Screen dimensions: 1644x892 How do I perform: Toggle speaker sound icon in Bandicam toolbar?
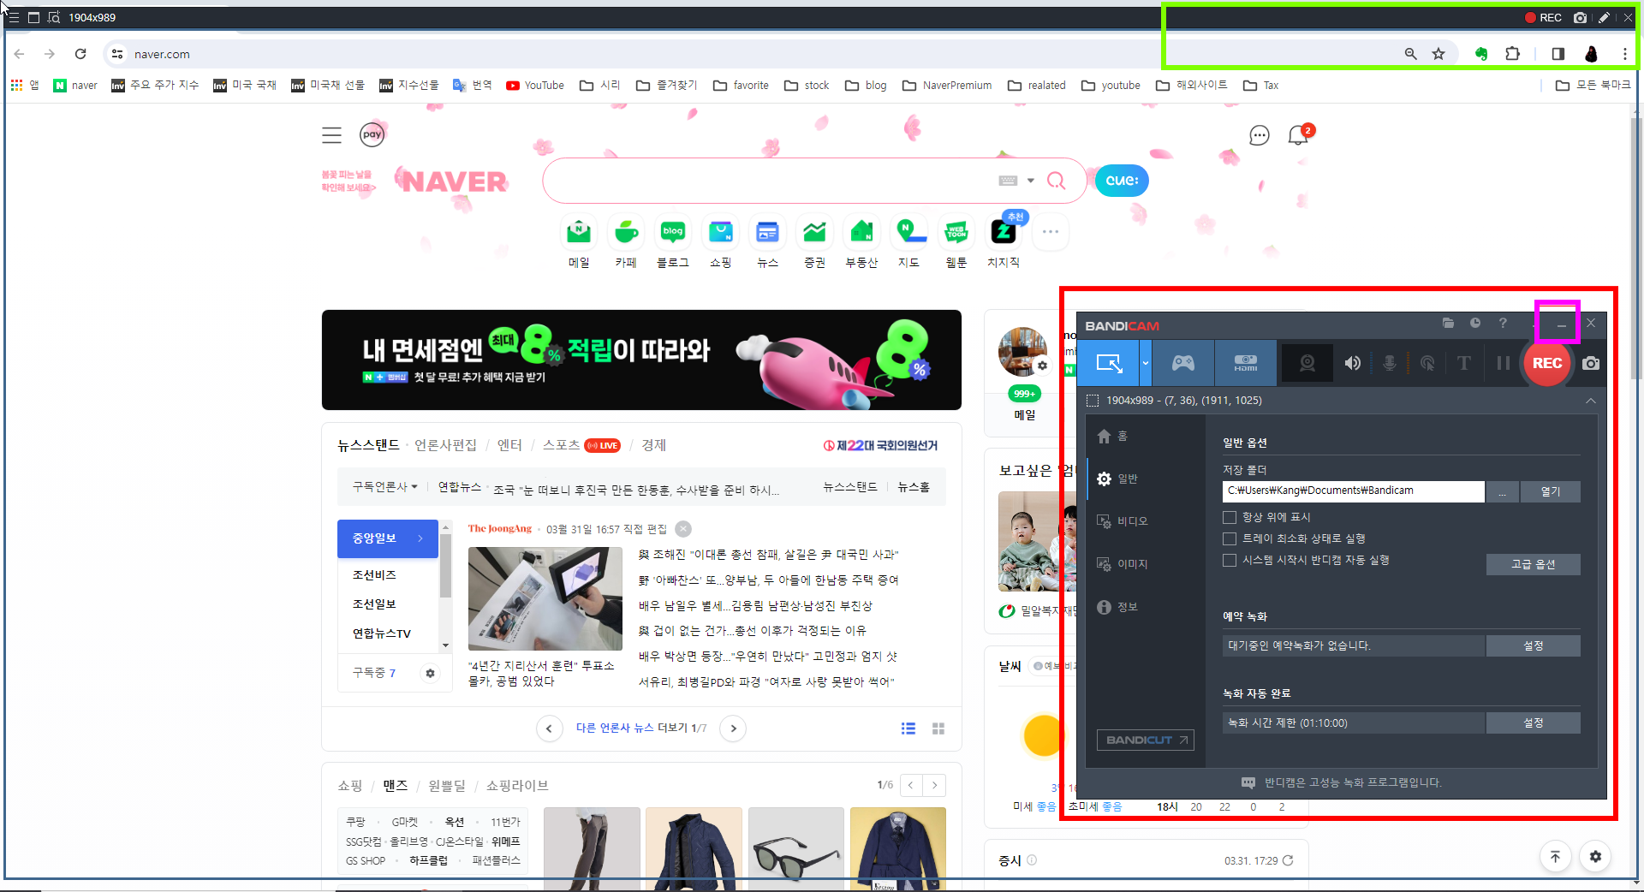1353,363
